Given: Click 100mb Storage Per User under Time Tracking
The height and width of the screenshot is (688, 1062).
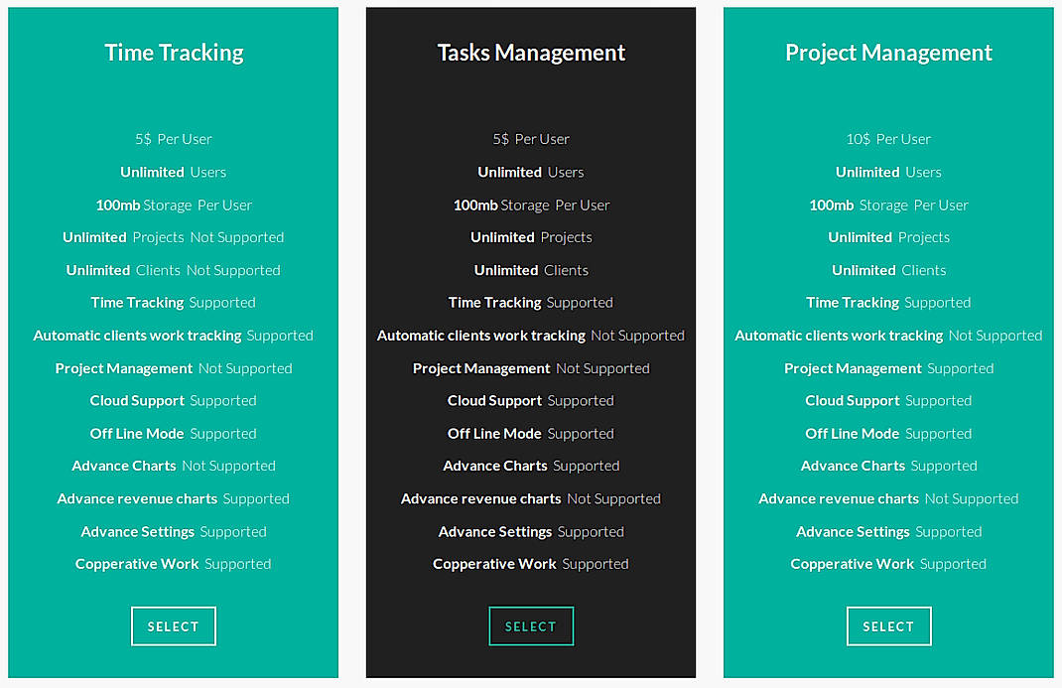Looking at the screenshot, I should pyautogui.click(x=174, y=205).
